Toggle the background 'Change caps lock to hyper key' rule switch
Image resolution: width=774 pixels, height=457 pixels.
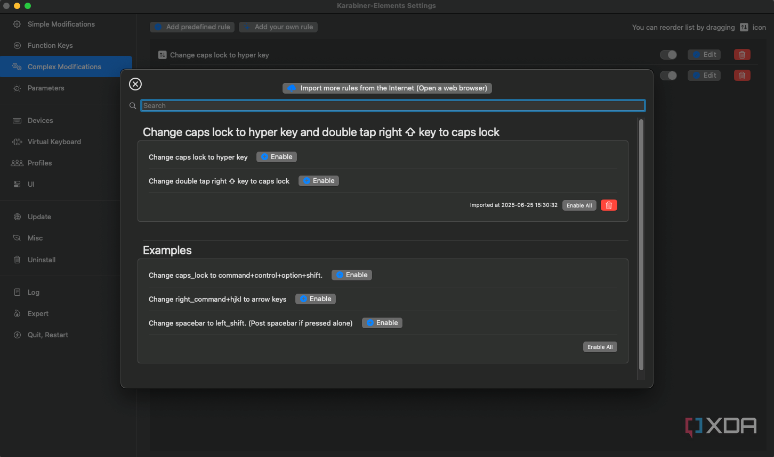tap(668, 55)
